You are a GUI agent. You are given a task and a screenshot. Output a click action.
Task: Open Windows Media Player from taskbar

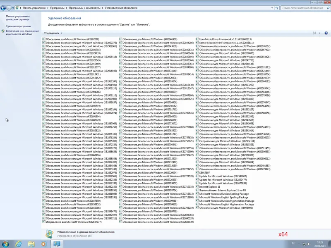(44, 244)
